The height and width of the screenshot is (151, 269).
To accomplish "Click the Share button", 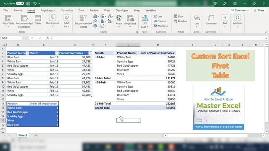I will pos(259,10).
